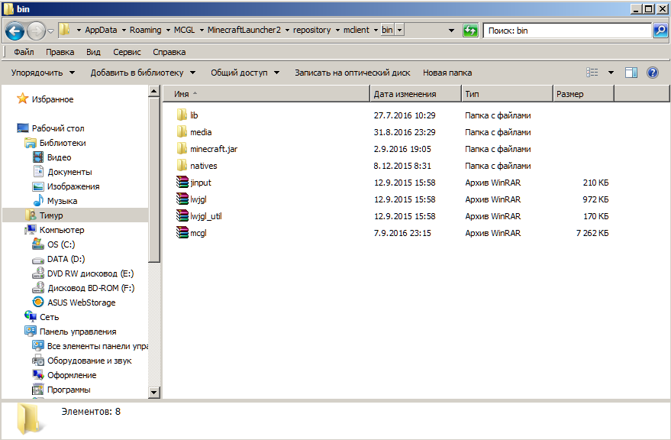Click the refresh button beside address bar

471,31
